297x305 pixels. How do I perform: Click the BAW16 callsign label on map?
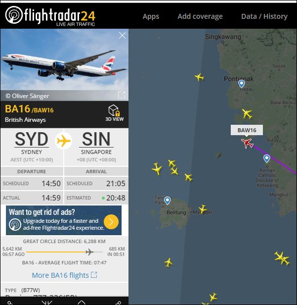(247, 130)
